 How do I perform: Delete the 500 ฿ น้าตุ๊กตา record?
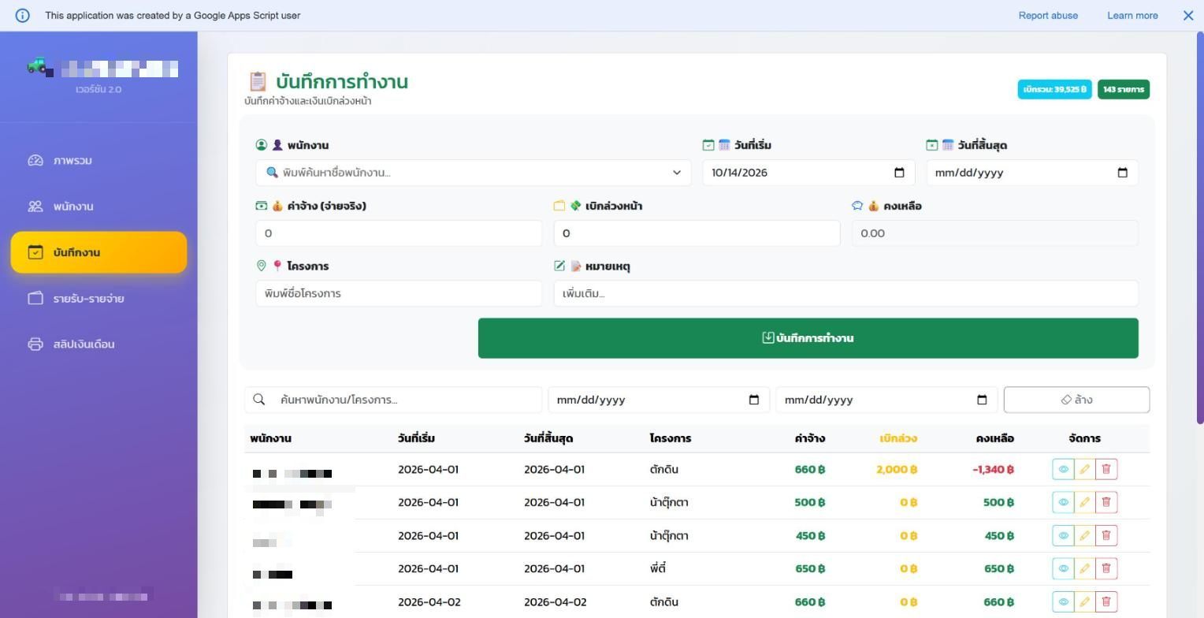pyautogui.click(x=1106, y=502)
